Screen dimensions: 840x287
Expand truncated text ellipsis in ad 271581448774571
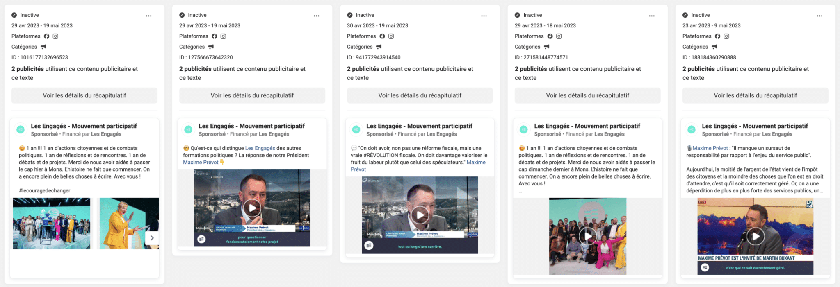coord(520,191)
